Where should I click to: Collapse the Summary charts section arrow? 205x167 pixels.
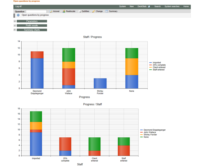click(x=15, y=30)
